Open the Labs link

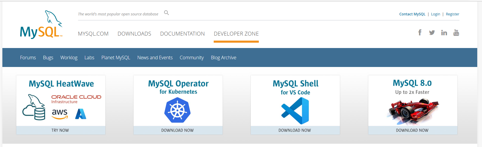[89, 57]
